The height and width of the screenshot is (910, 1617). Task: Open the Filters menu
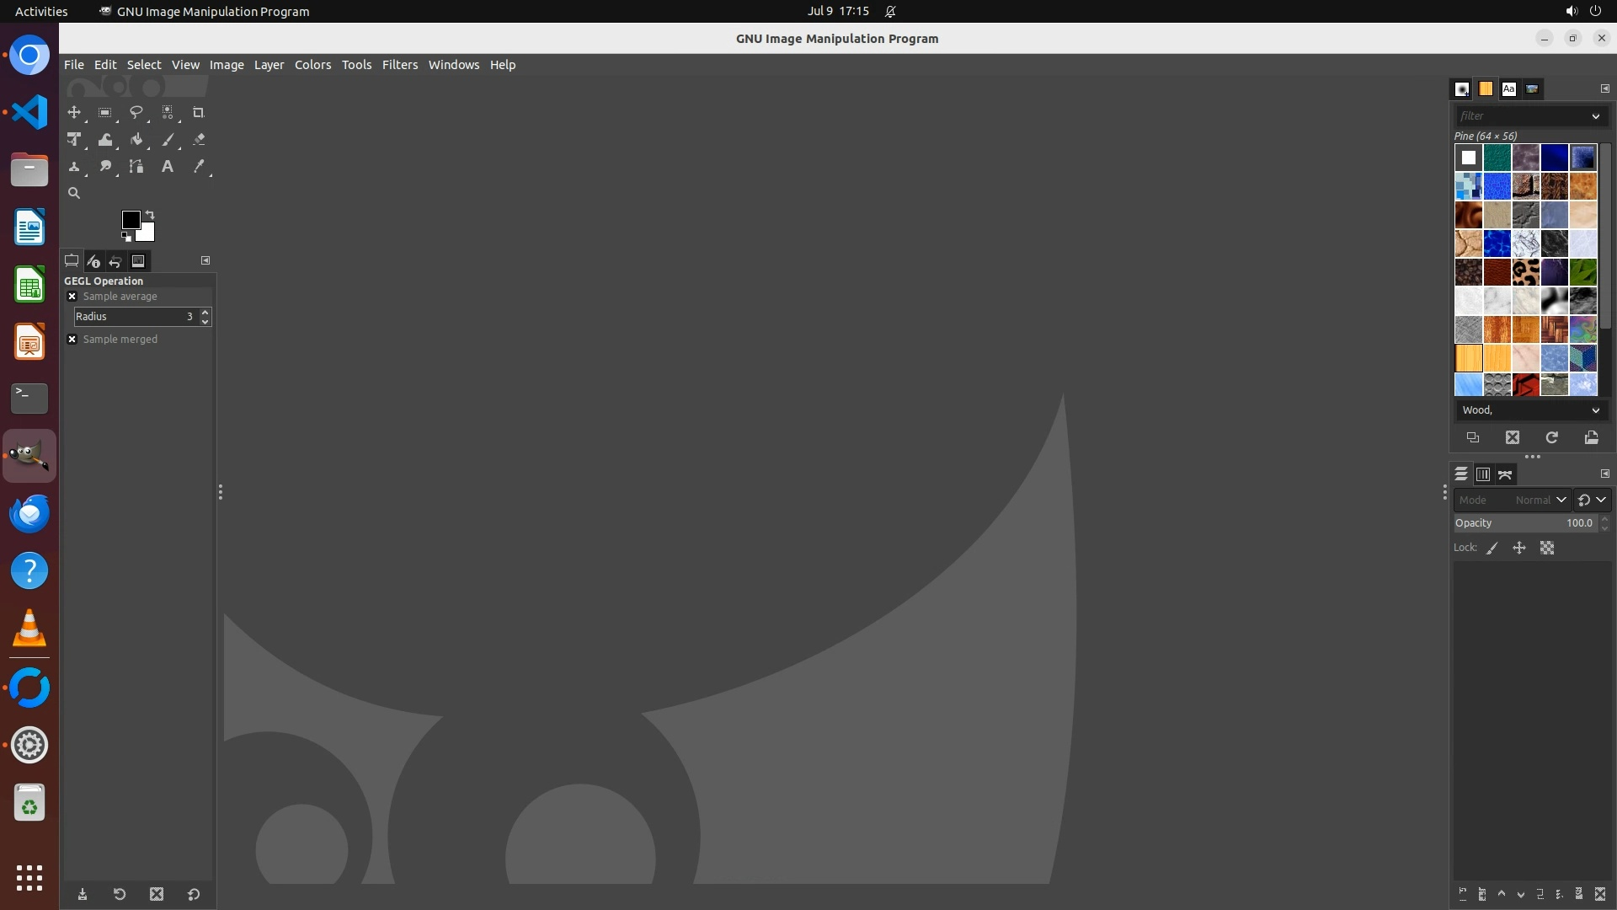pos(399,65)
